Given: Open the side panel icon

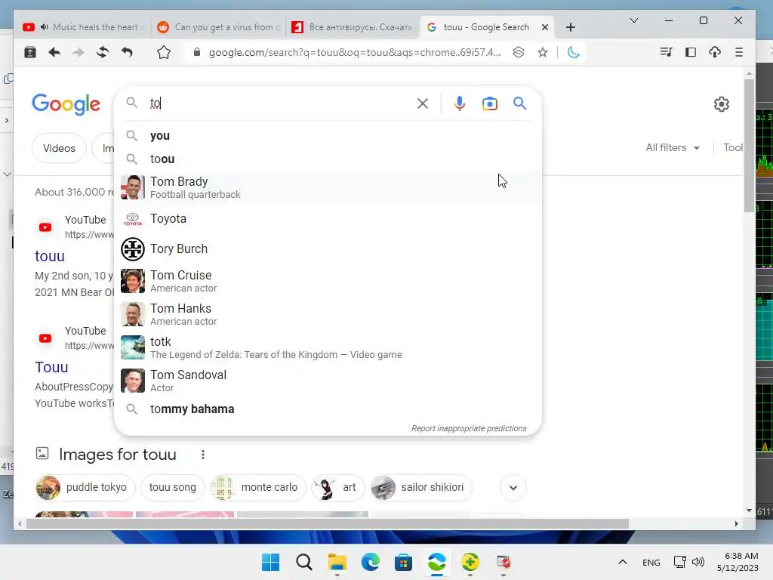Looking at the screenshot, I should (691, 52).
